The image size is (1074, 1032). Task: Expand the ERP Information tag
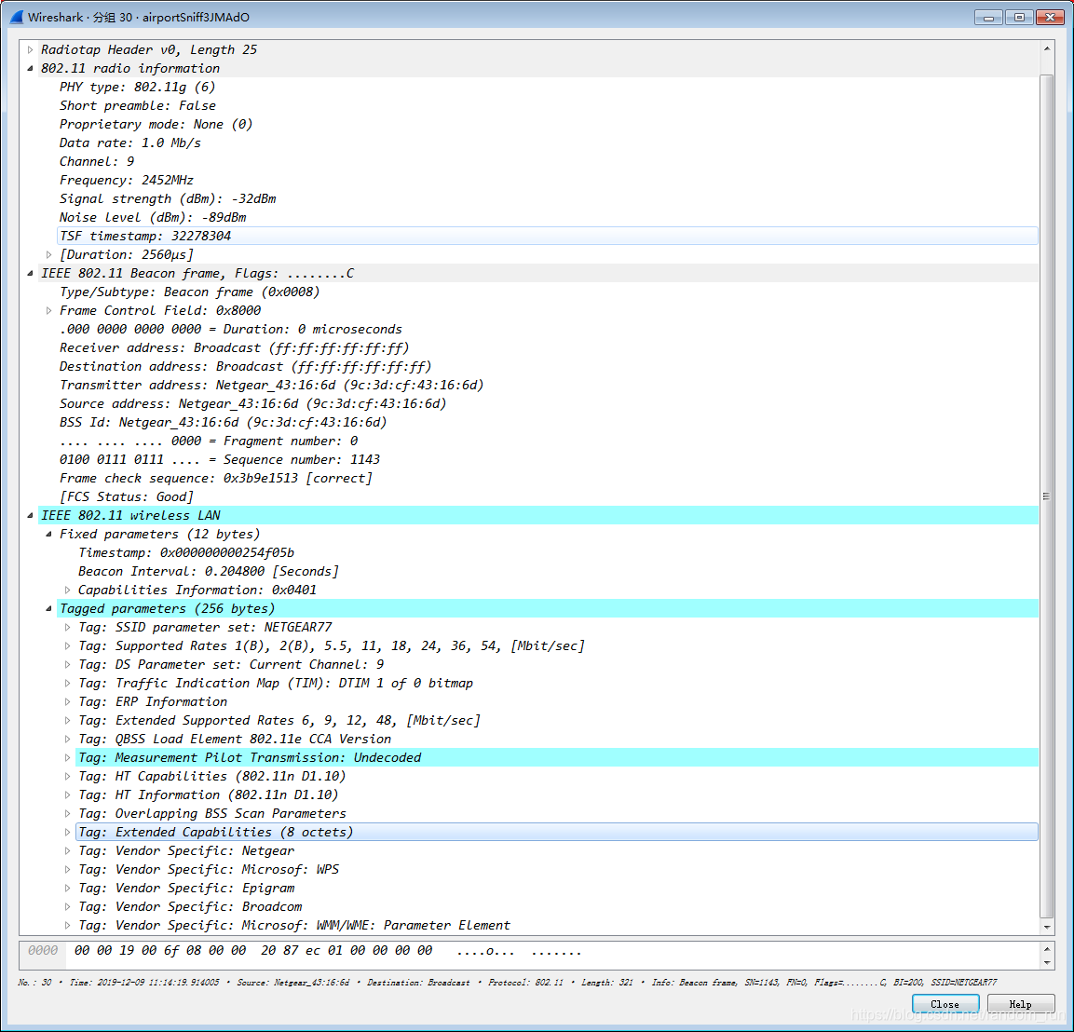pyautogui.click(x=67, y=702)
